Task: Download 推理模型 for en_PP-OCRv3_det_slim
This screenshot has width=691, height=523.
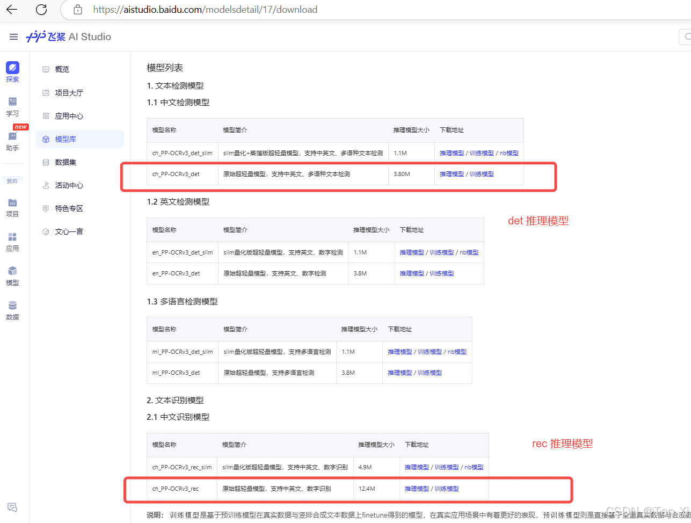Action: 412,252
